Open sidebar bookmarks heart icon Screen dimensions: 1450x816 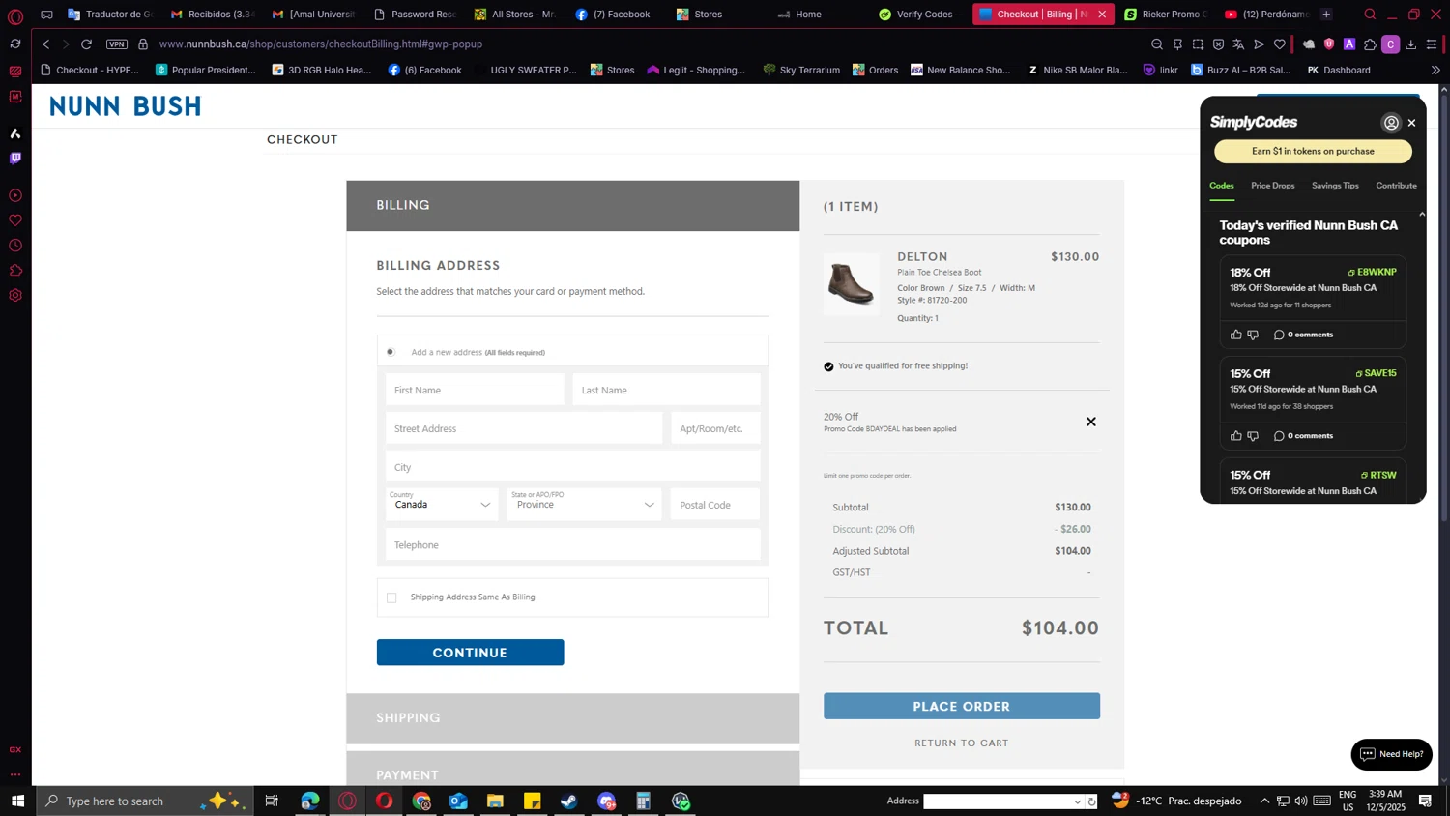15,220
